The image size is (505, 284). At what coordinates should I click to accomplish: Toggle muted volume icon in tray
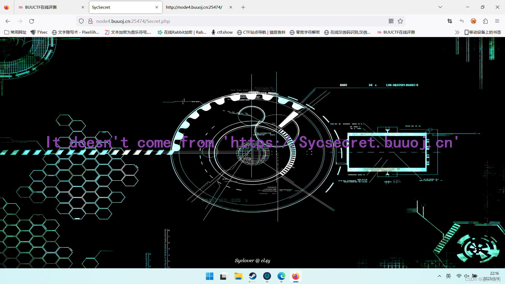click(x=467, y=276)
